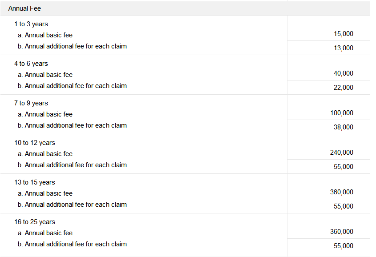
Task: Click the '16 to 25 years' row heading
Action: pyautogui.click(x=34, y=222)
